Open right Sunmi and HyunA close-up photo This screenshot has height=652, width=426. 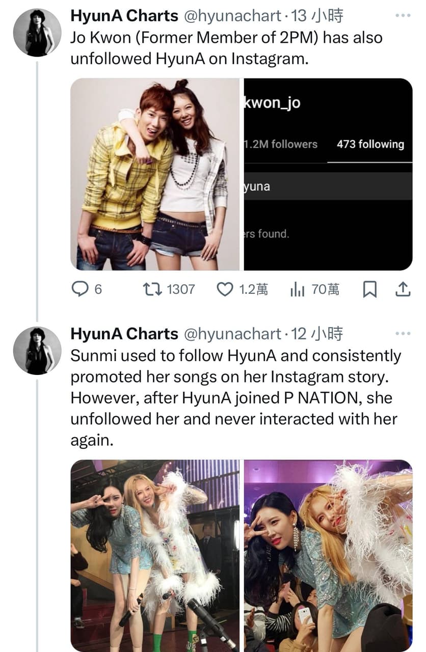click(328, 555)
